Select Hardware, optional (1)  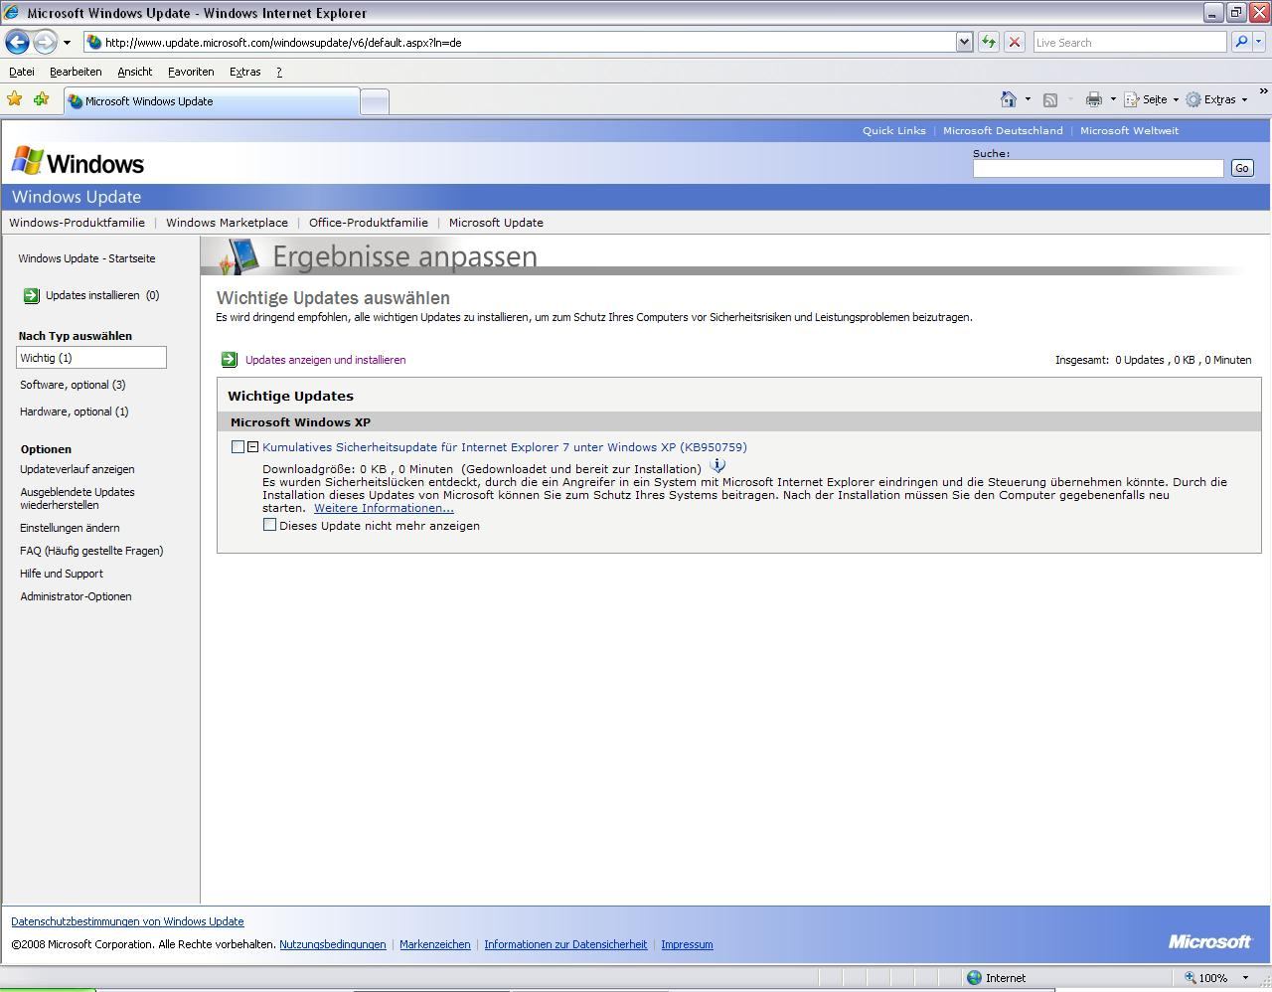(74, 412)
